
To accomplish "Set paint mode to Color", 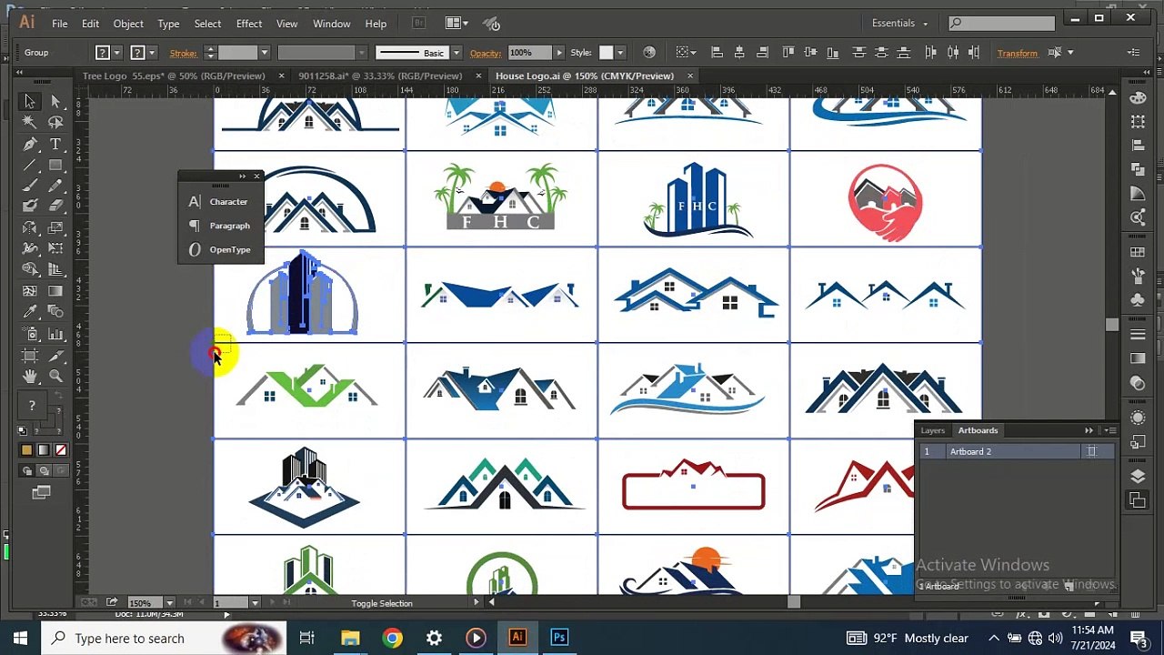I will pyautogui.click(x=26, y=450).
